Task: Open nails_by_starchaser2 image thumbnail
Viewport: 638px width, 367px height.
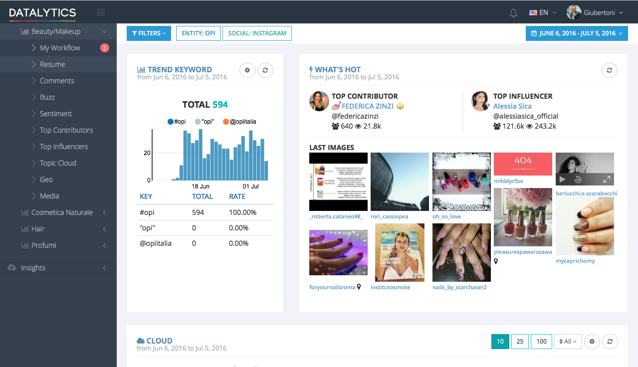Action: pyautogui.click(x=461, y=252)
